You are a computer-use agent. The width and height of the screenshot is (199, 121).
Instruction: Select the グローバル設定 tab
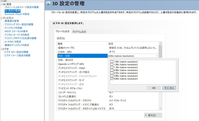tap(63, 31)
